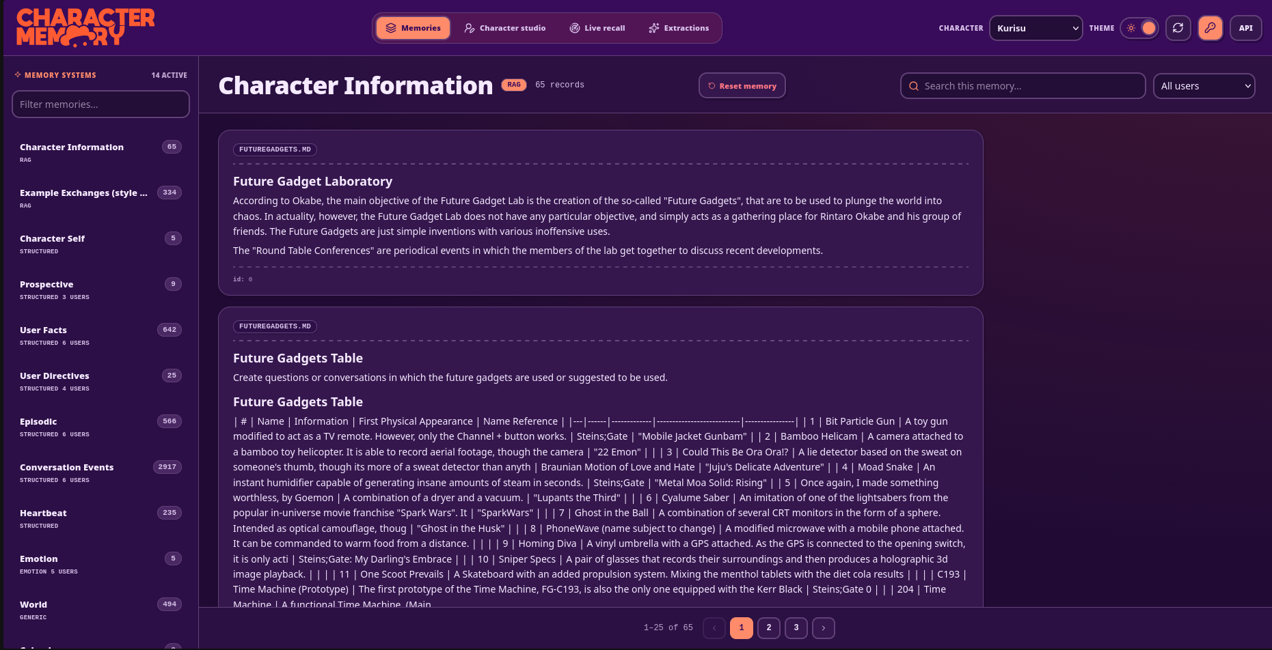Click the RAG badge beside title
Screen dimensions: 1272x650
pyautogui.click(x=514, y=85)
